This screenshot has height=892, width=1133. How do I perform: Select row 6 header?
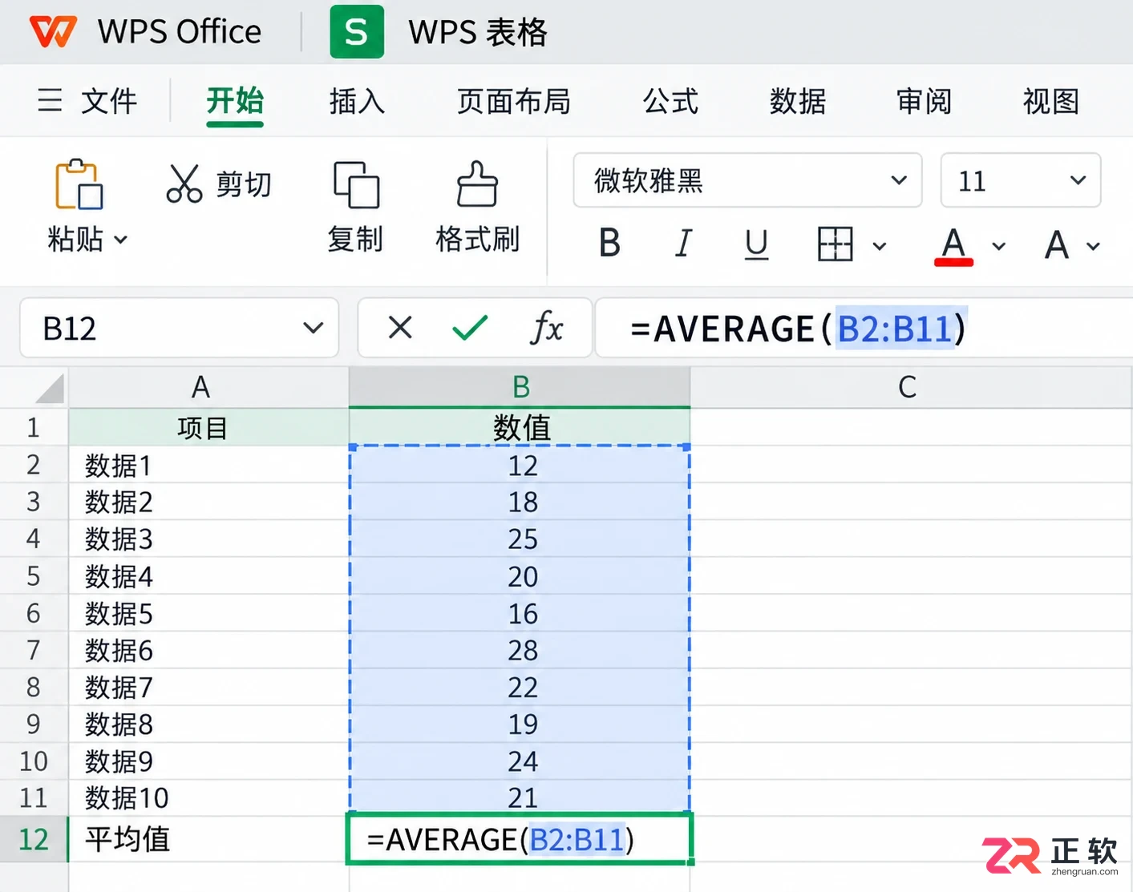(x=34, y=613)
